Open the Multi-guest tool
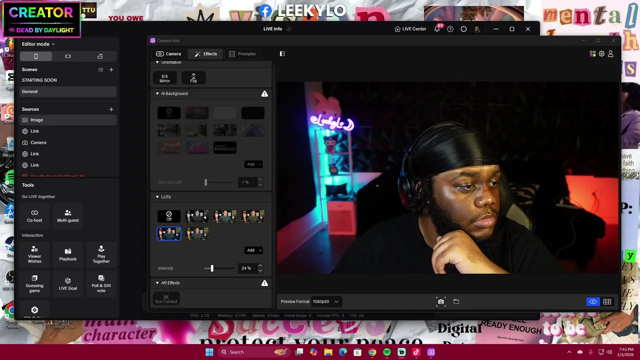Screen dimensions: 640x360 [x=68, y=216]
